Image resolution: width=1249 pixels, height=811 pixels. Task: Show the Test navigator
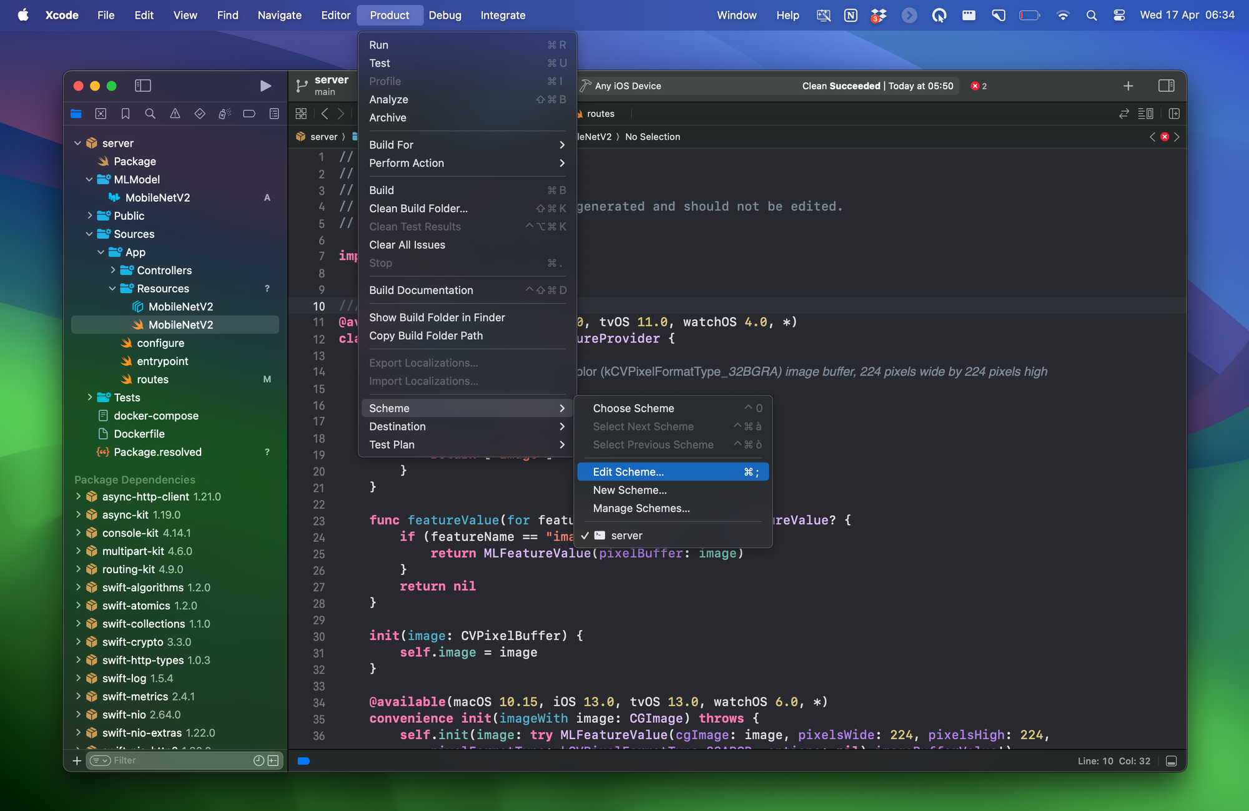(199, 114)
